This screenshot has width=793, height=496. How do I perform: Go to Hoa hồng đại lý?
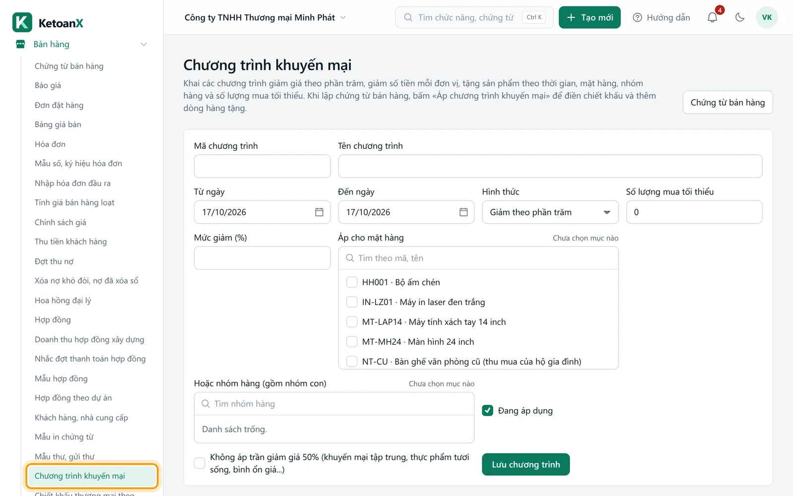coord(63,301)
